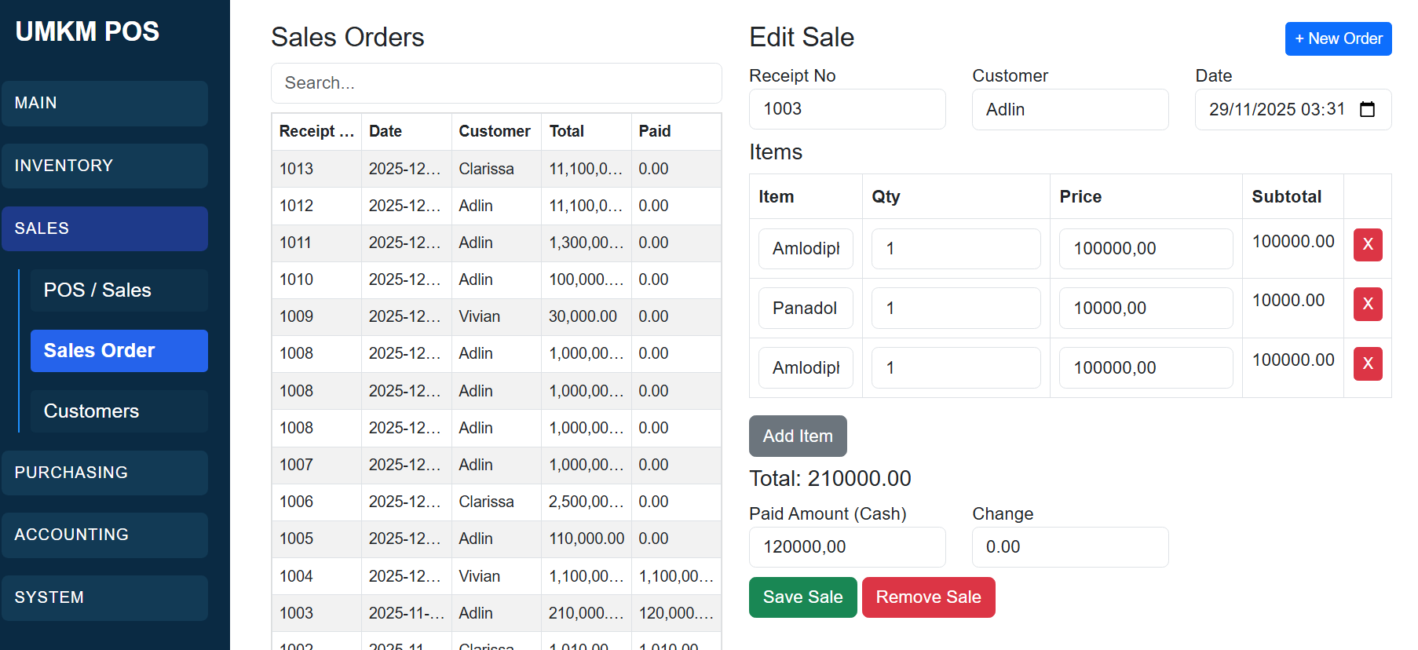Viewport: 1418px width, 650px height.
Task: Click the Panadol quantity field
Action: (x=956, y=308)
